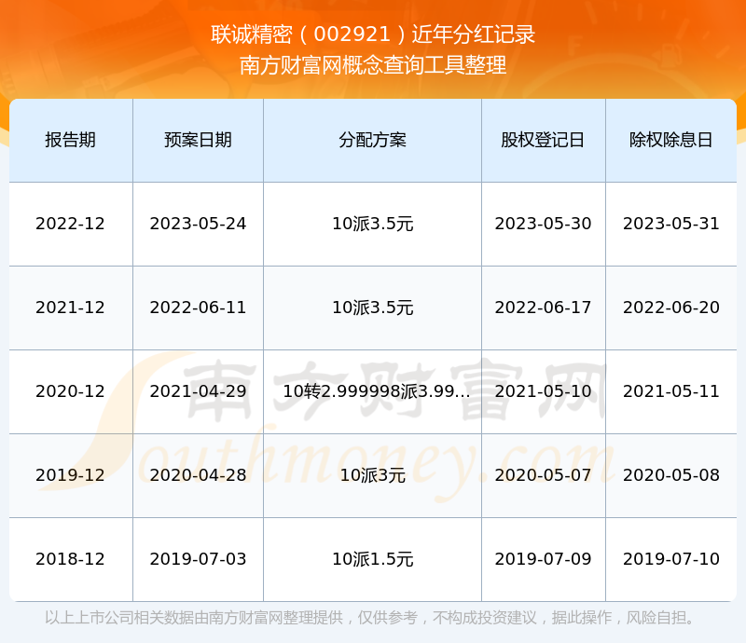746x643 pixels.
Task: Click the 10派1.5元 plan cell
Action: (372, 559)
